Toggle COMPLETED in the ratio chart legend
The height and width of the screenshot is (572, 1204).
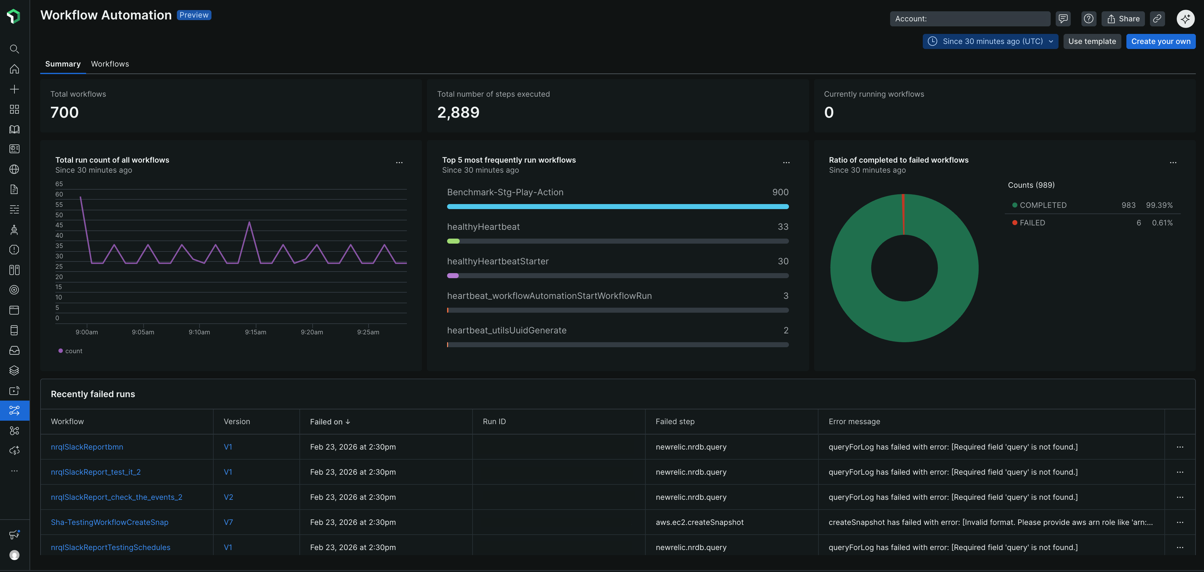click(1040, 205)
